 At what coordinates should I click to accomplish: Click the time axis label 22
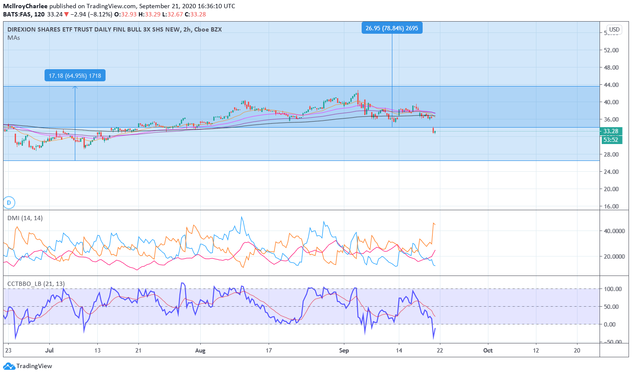440,350
